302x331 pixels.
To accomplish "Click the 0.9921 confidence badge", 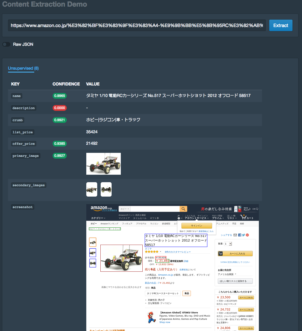I will click(x=60, y=120).
